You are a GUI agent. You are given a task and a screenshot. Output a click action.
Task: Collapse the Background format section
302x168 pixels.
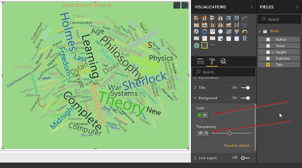(195, 98)
